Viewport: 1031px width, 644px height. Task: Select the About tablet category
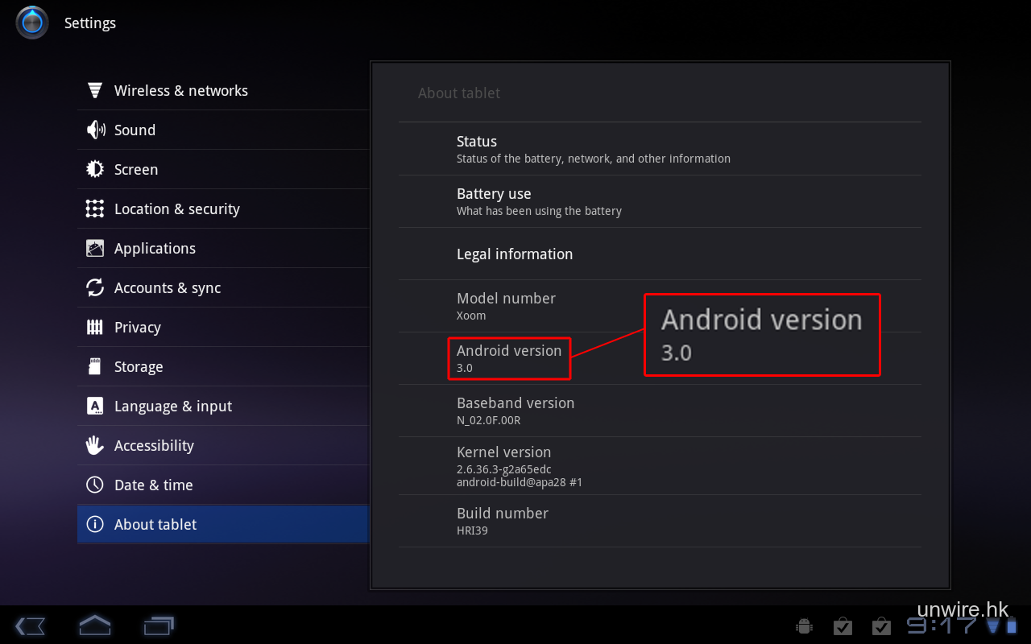tap(155, 525)
